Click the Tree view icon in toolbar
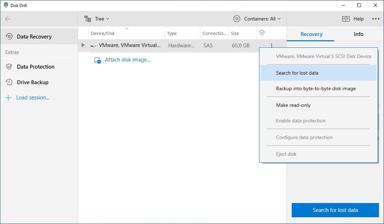Screen dimensions: 384x224 [87, 19]
